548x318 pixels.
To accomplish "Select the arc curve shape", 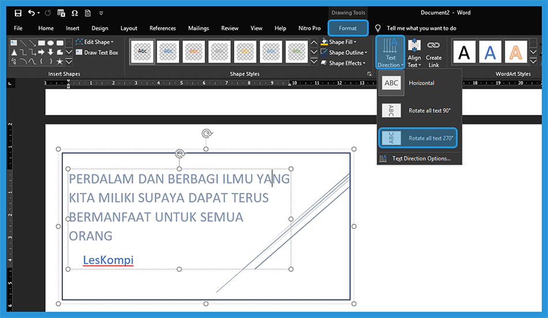I will [23, 62].
